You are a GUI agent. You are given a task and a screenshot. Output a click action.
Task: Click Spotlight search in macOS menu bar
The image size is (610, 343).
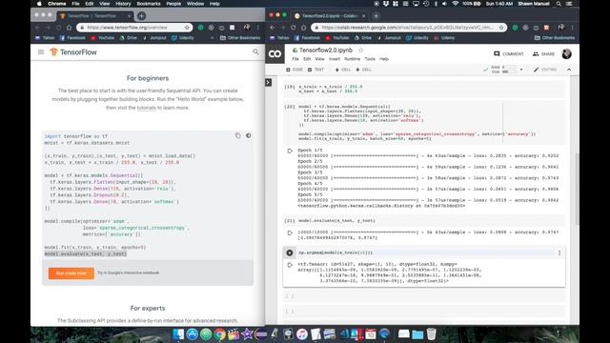(x=559, y=4)
